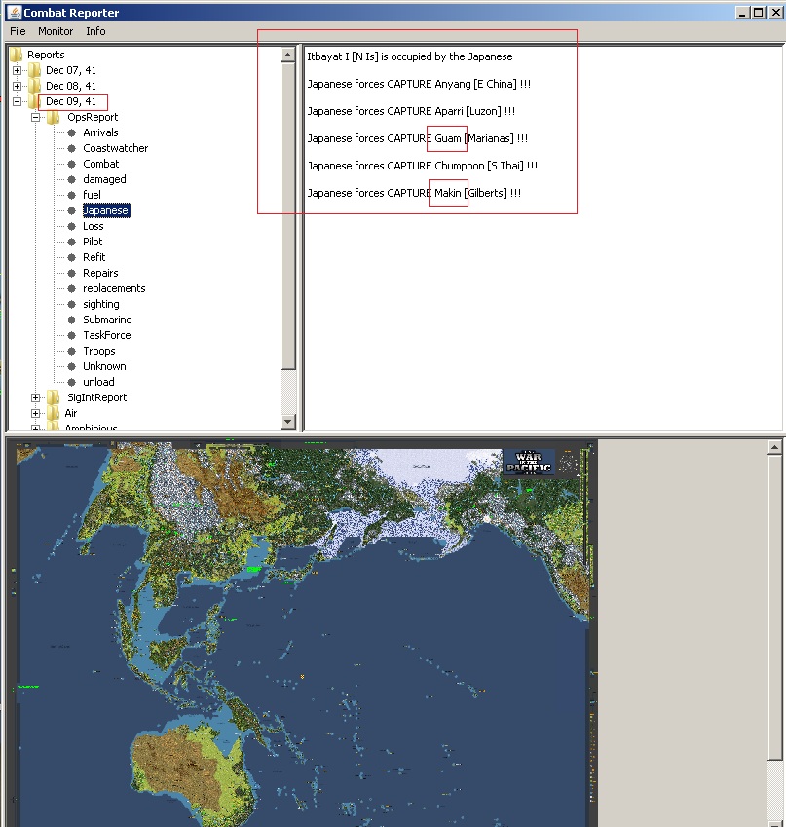Click the bullet icon beside Japanese
Image resolution: width=786 pixels, height=827 pixels.
click(72, 210)
